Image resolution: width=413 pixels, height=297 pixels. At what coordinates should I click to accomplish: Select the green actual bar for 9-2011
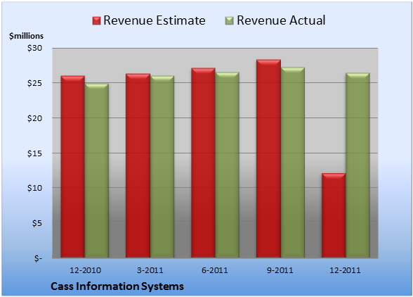(x=293, y=163)
